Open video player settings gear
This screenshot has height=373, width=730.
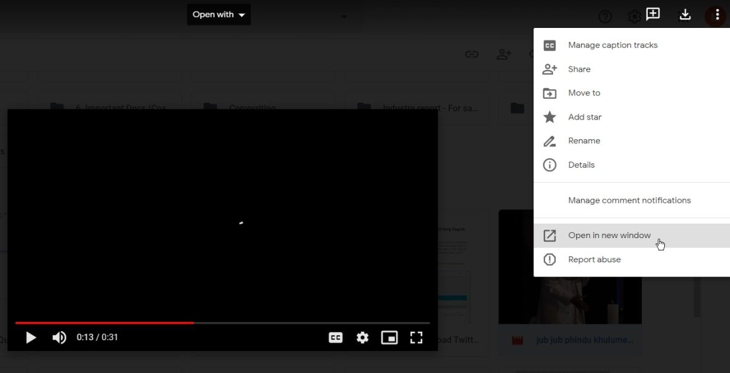pyautogui.click(x=363, y=338)
